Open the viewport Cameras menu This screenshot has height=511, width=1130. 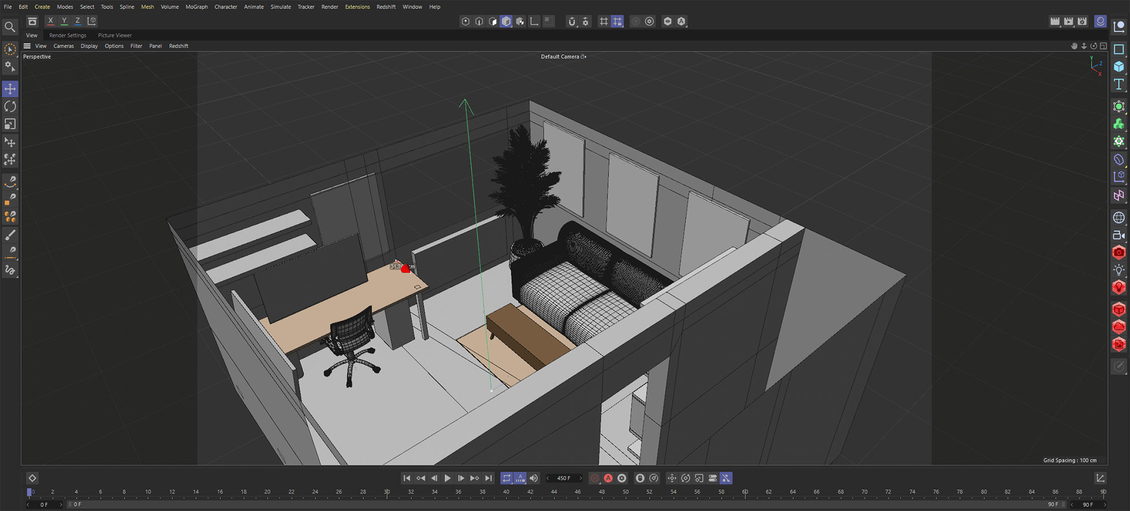tap(63, 46)
